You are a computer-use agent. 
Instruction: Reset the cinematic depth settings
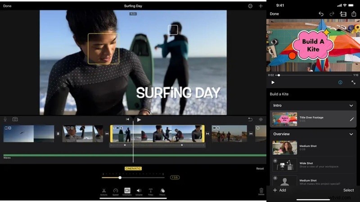(x=260, y=169)
